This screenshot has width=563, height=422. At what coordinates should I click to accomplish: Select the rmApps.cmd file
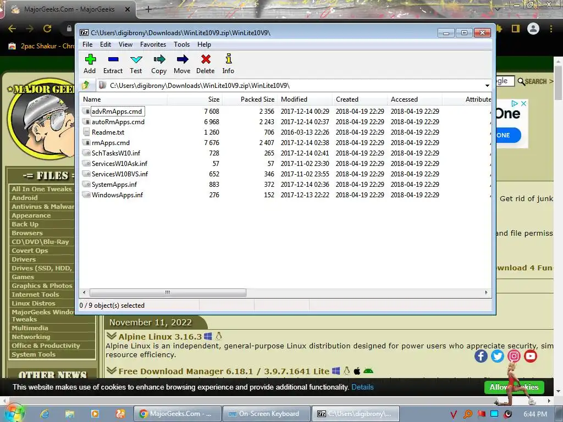click(111, 142)
